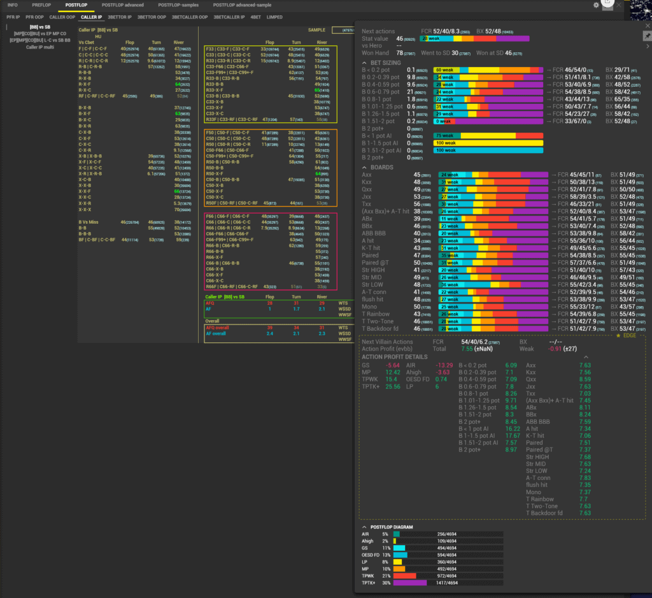
Task: Click the AFQ overall row label
Action: click(218, 328)
